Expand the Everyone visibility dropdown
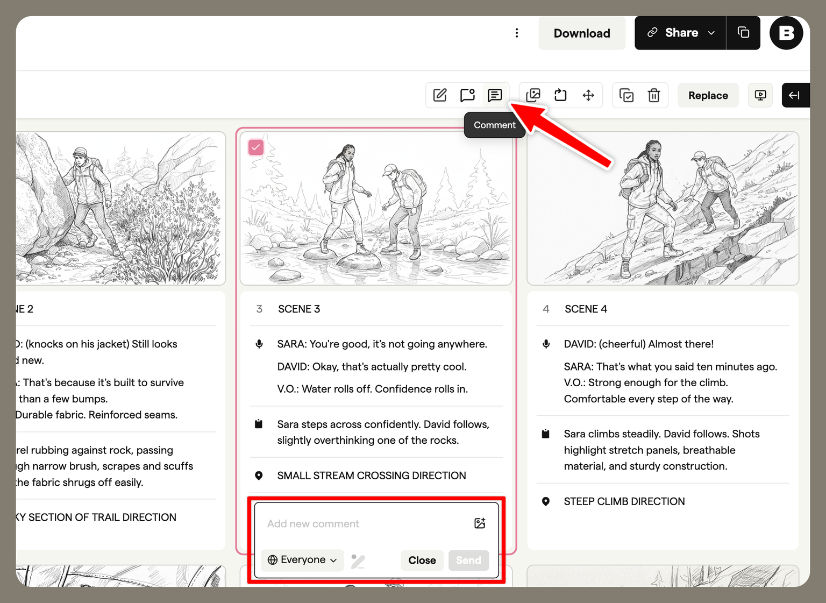826x603 pixels. 302,560
